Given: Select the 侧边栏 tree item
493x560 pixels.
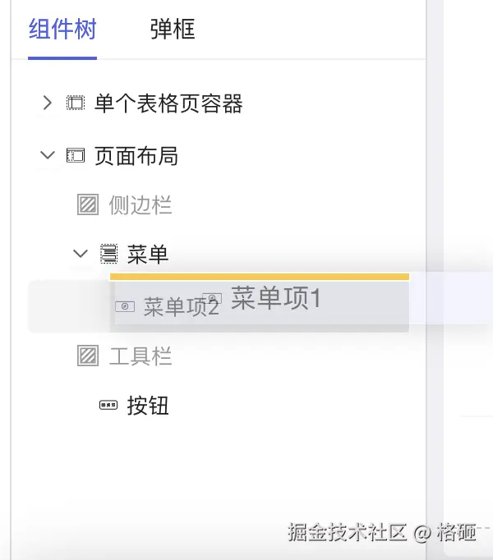Looking at the screenshot, I should coord(141,204).
